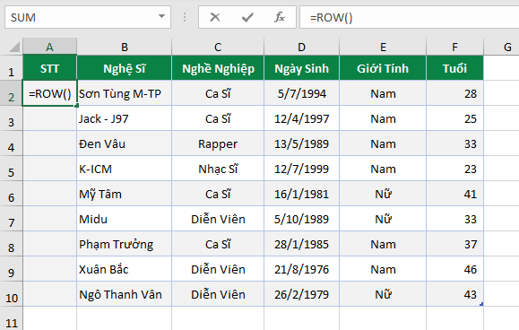This screenshot has height=330, width=519.
Task: Select birth date 5/7/1994
Action: 301,93
